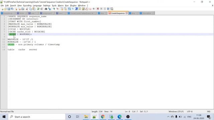Copy selection with the Copy toolbar icon

pos(30,9)
